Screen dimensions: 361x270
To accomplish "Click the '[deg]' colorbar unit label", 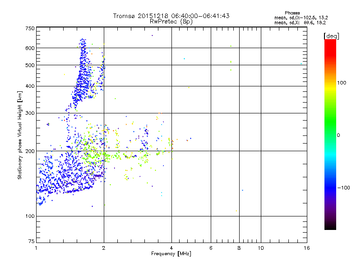I will coord(331,36).
